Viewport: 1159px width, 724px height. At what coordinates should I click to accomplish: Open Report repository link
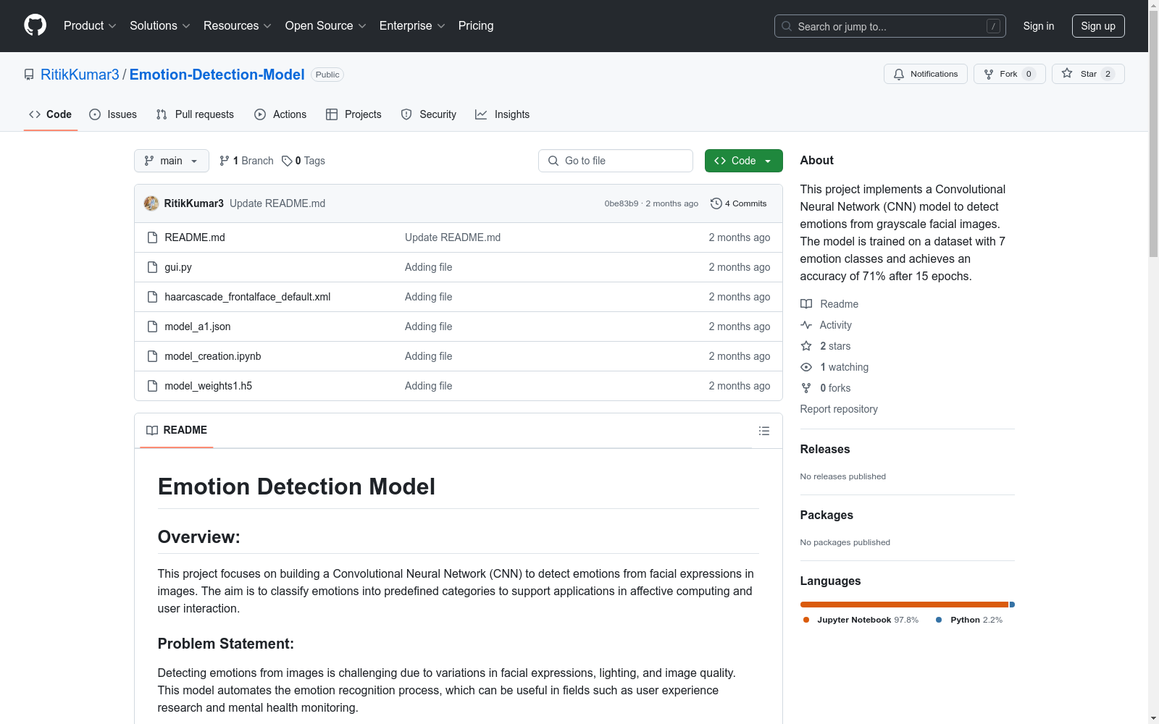[x=839, y=409]
